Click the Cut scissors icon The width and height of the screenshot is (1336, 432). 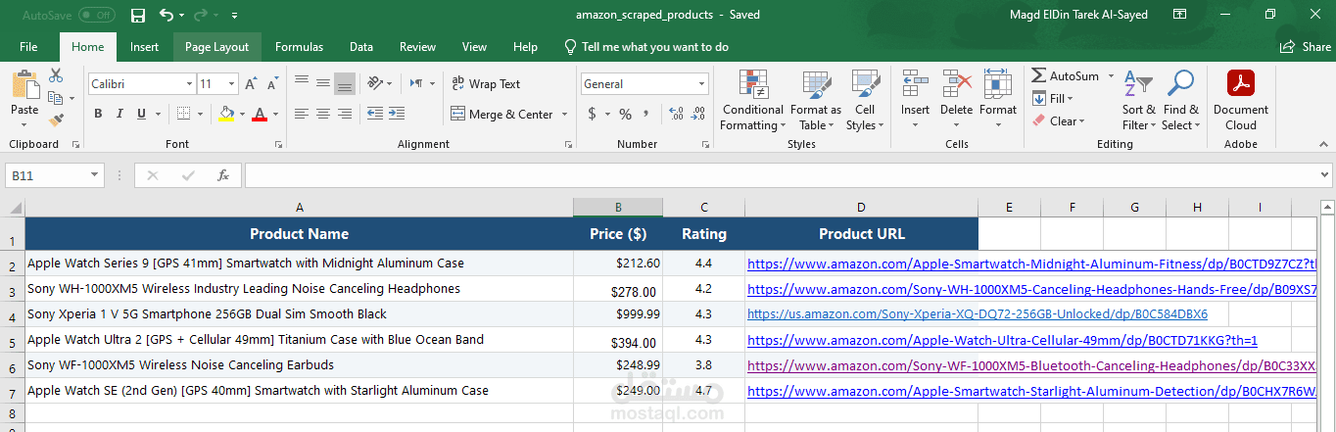point(56,75)
